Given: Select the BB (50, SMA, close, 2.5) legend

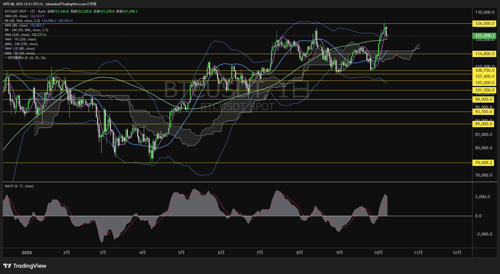Looking at the screenshot, I should [22, 21].
